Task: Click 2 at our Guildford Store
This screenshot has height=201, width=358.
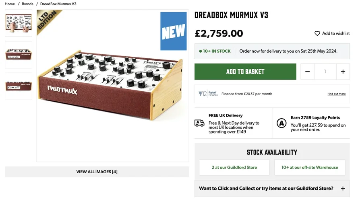Action: (x=234, y=167)
